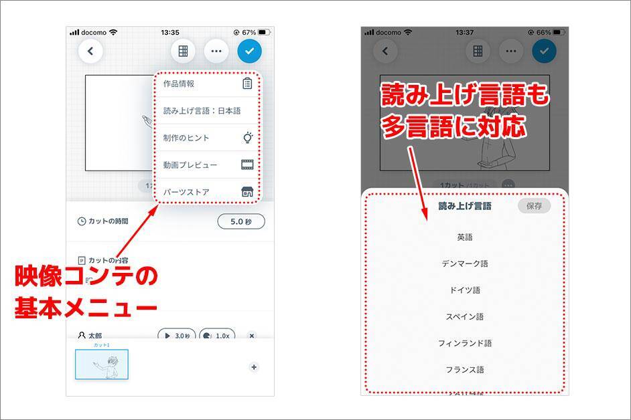Click the store icon beside パーツストア
631x420 pixels.
pyautogui.click(x=247, y=192)
